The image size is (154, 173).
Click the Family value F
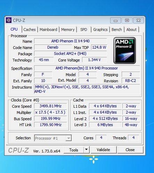43,74
